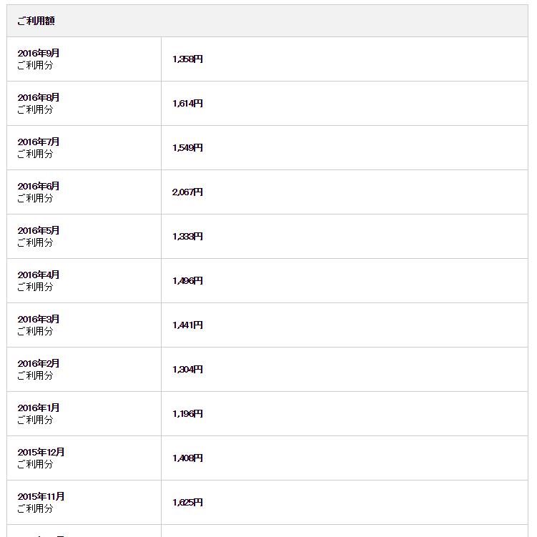537x537 pixels.
Task: Select the 2016年4月 ご利用分 row label
Action: pyautogui.click(x=39, y=281)
